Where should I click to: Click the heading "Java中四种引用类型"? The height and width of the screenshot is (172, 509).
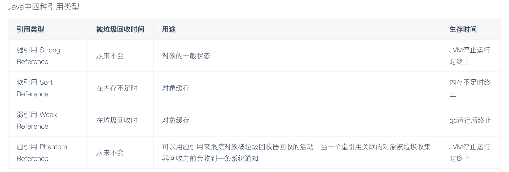point(43,7)
